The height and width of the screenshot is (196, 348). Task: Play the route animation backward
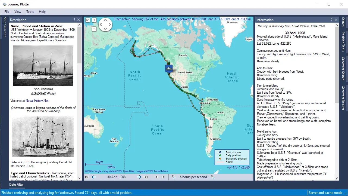click(157, 177)
